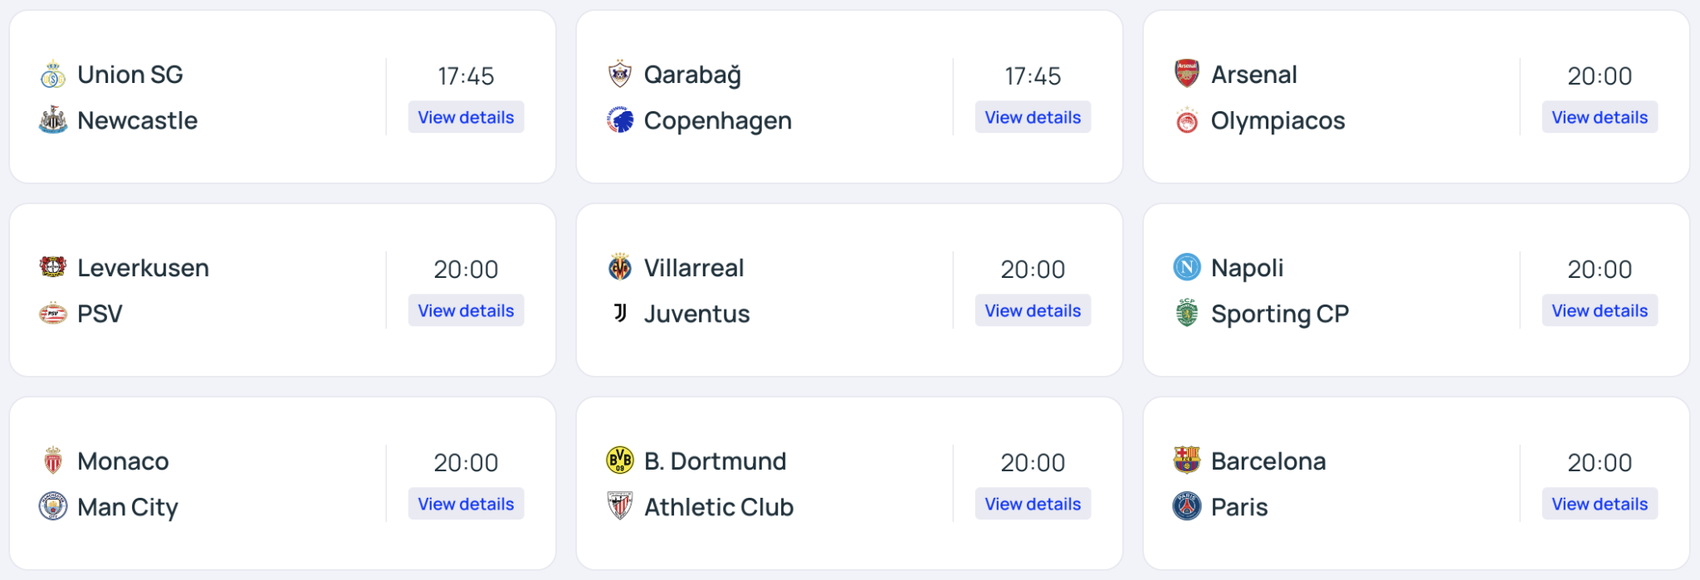Click the Newcastle club crest
The image size is (1700, 580).
pyautogui.click(x=53, y=120)
